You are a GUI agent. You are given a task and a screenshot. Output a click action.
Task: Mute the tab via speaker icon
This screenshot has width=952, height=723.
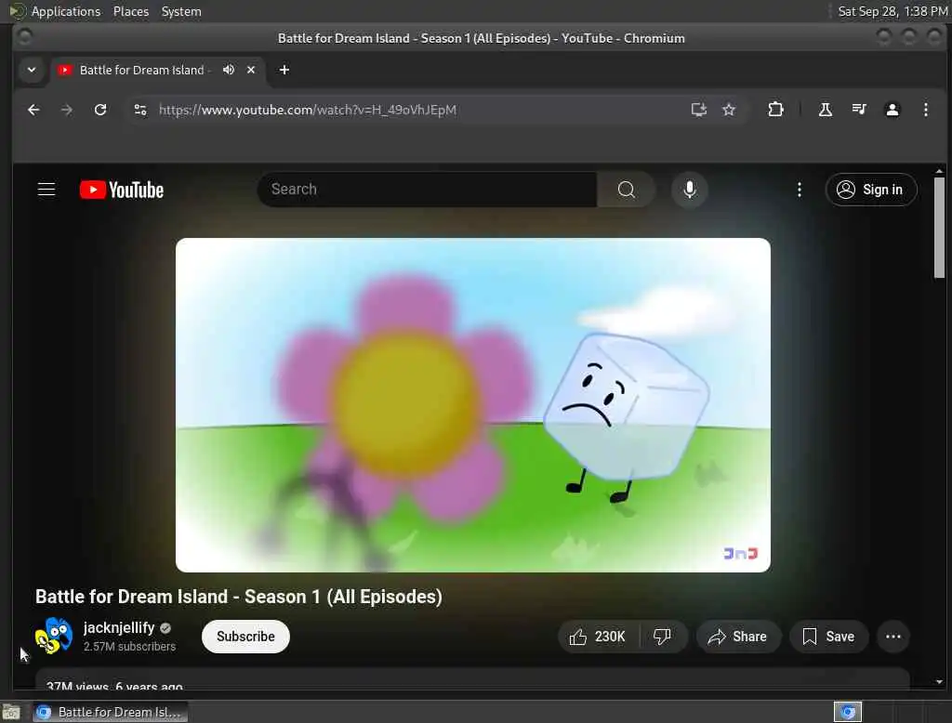tap(229, 70)
